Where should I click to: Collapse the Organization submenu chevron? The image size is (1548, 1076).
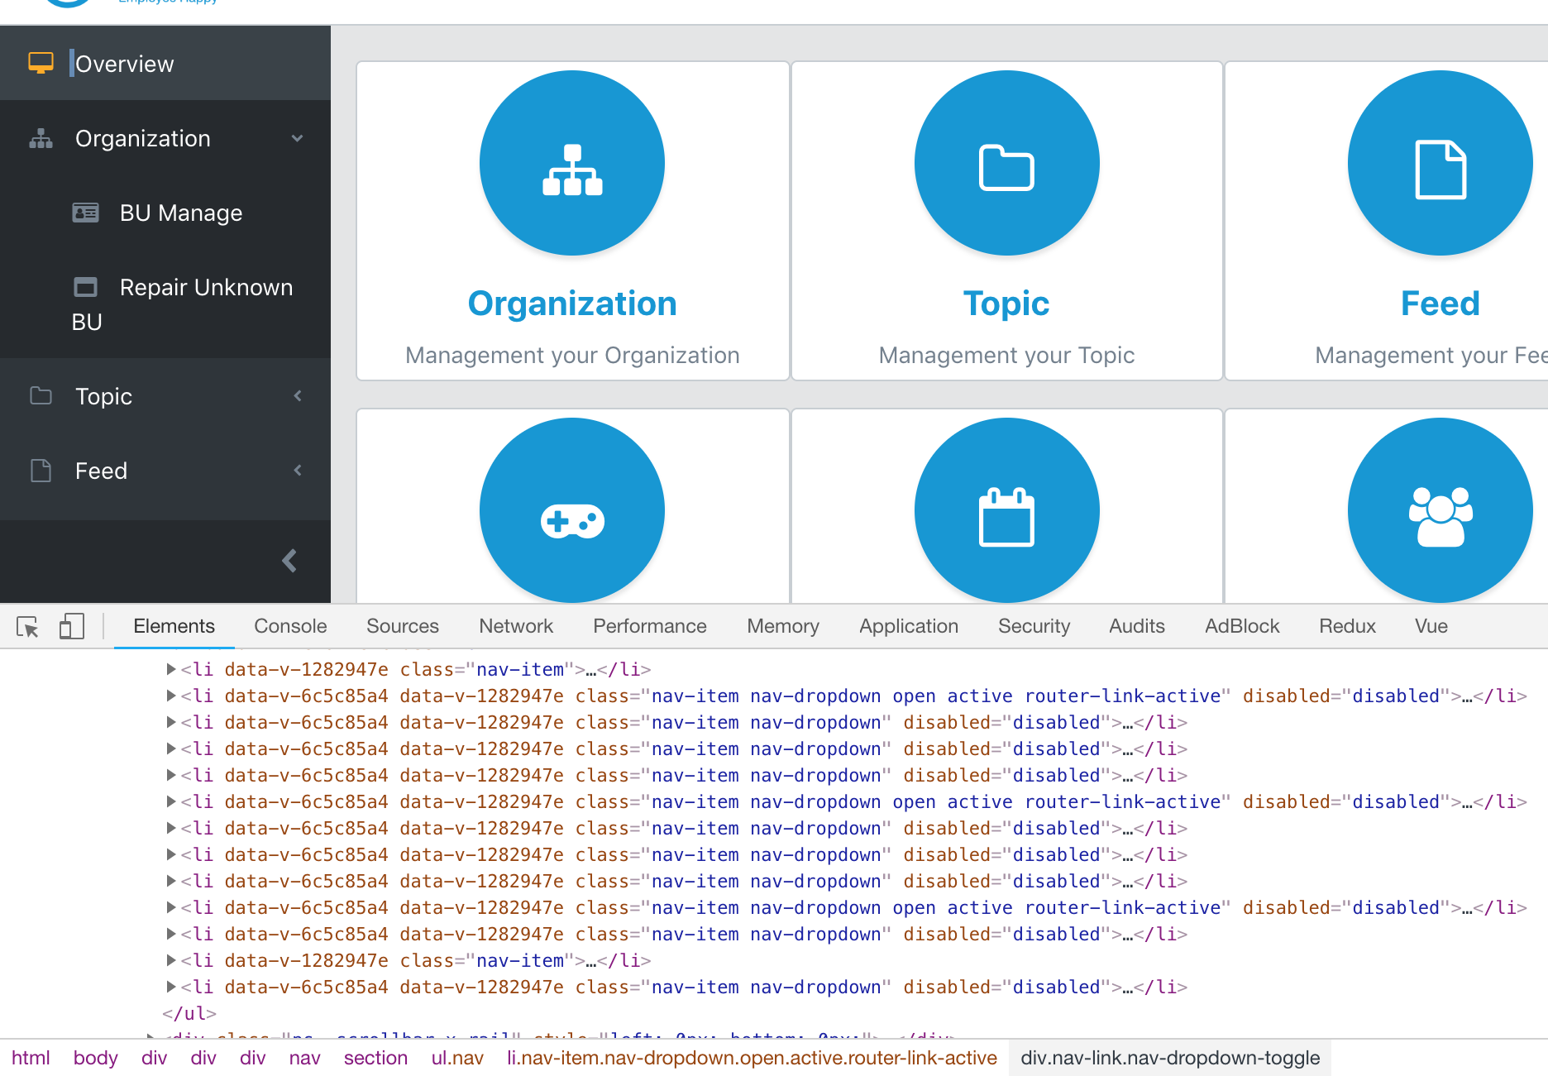pos(297,138)
